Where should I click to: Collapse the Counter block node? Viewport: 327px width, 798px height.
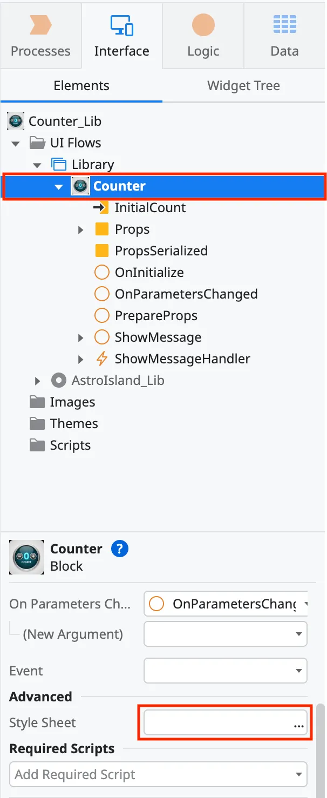[58, 186]
